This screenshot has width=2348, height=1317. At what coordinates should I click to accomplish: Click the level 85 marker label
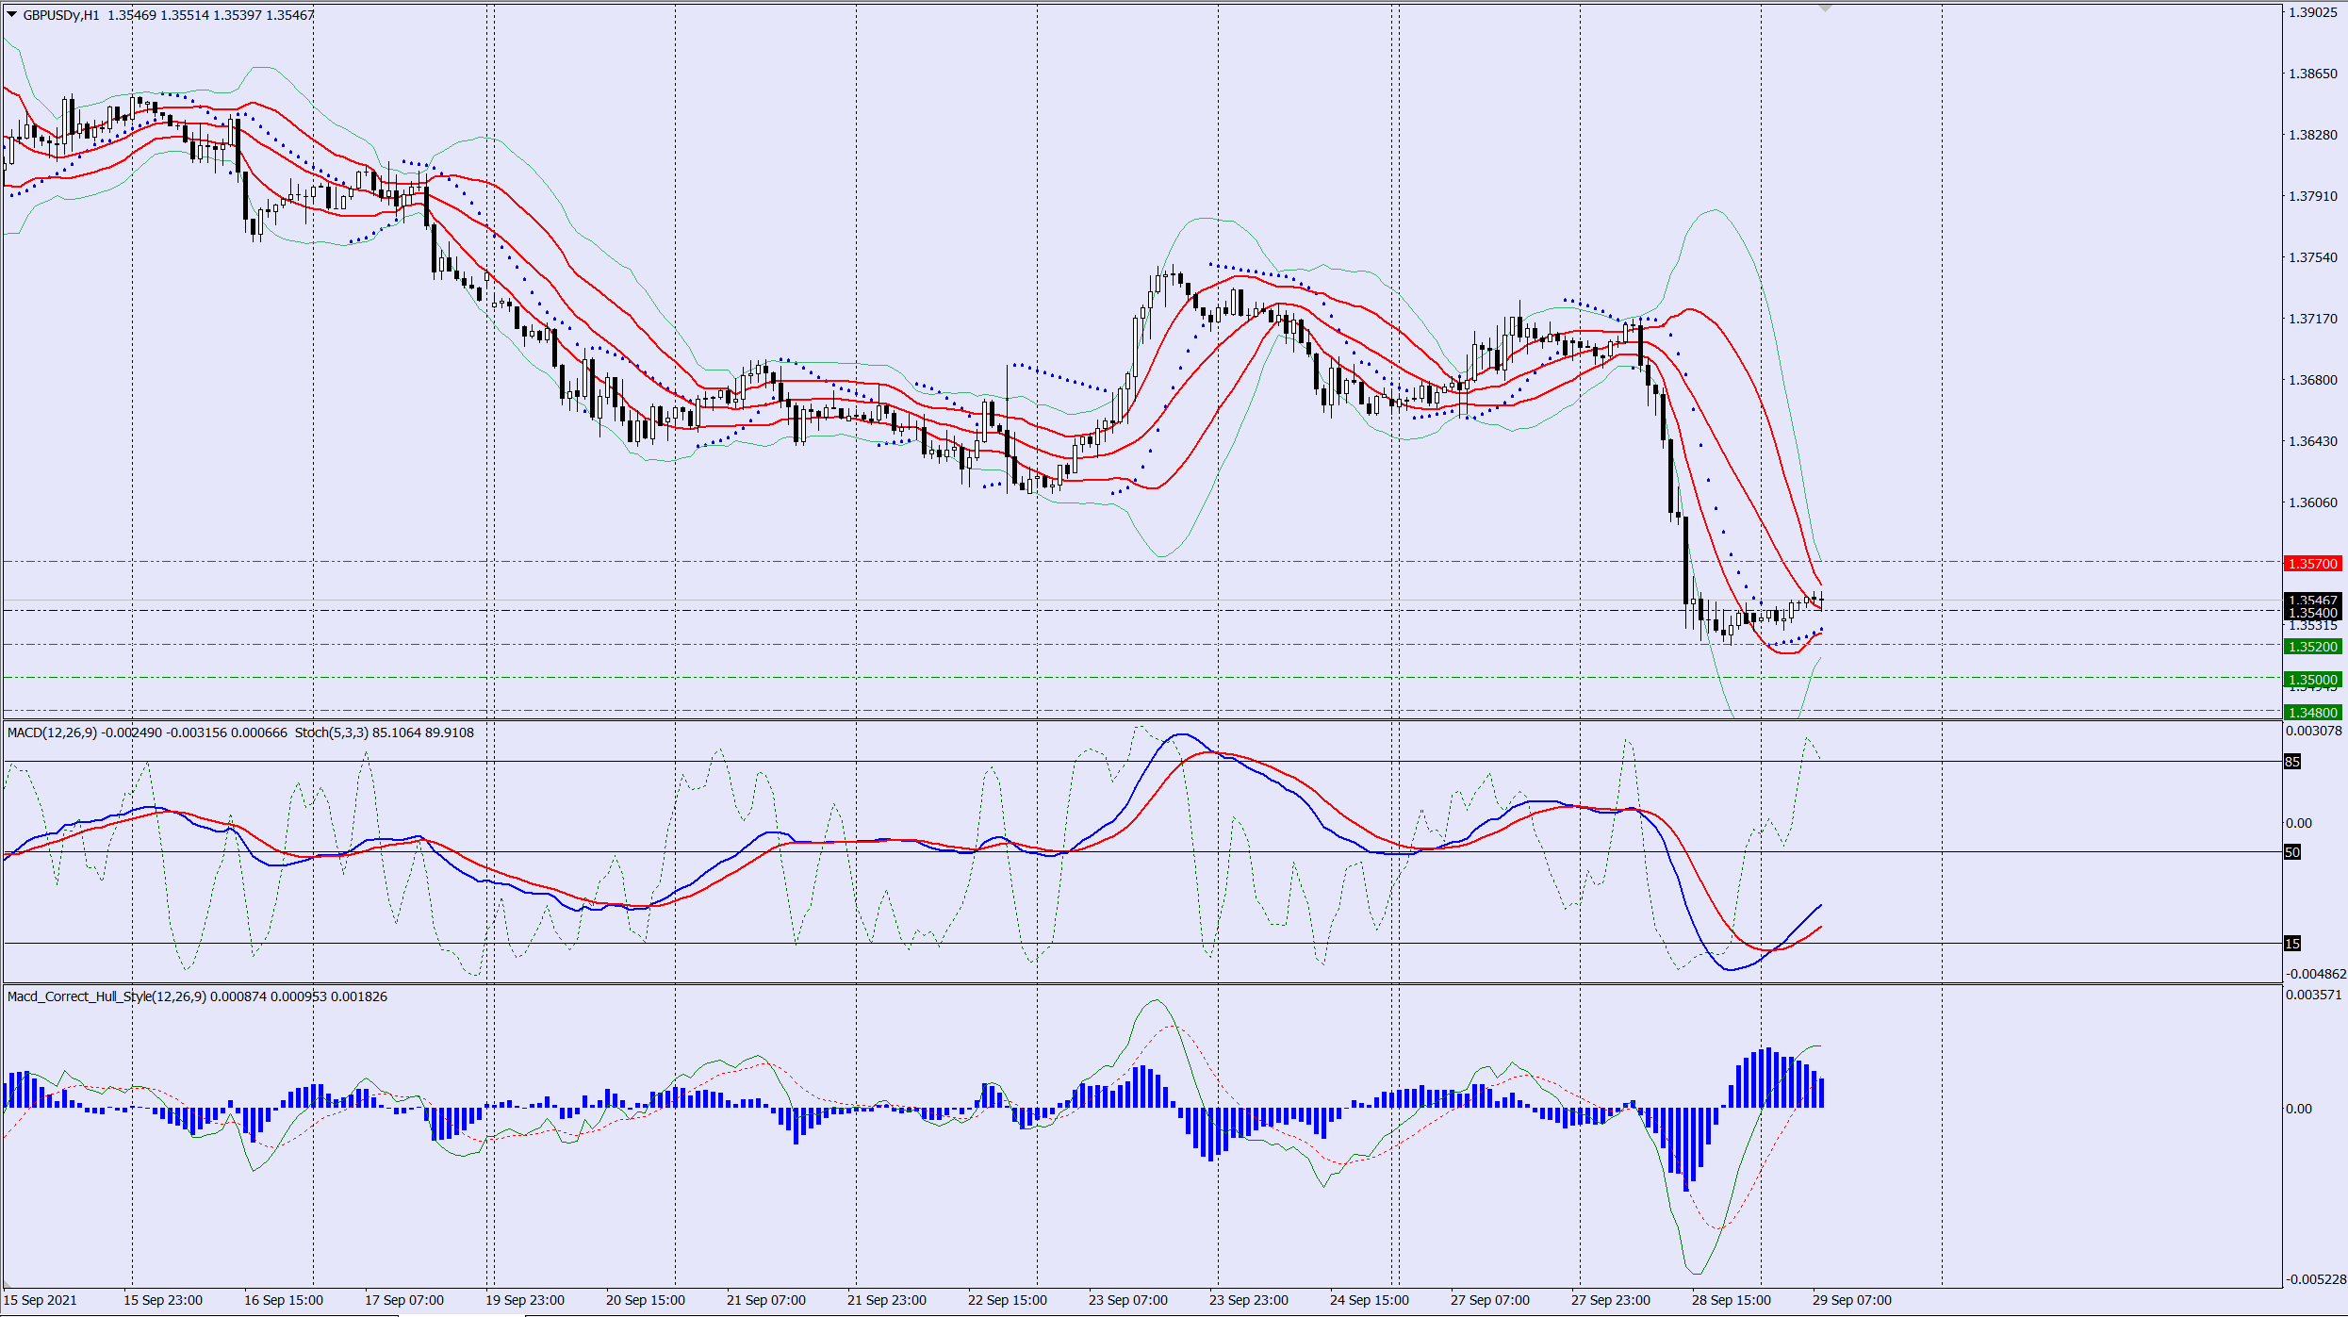click(x=2292, y=762)
